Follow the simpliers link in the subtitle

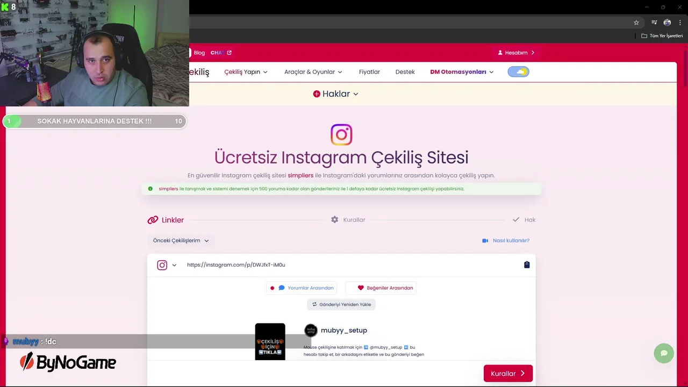300,175
